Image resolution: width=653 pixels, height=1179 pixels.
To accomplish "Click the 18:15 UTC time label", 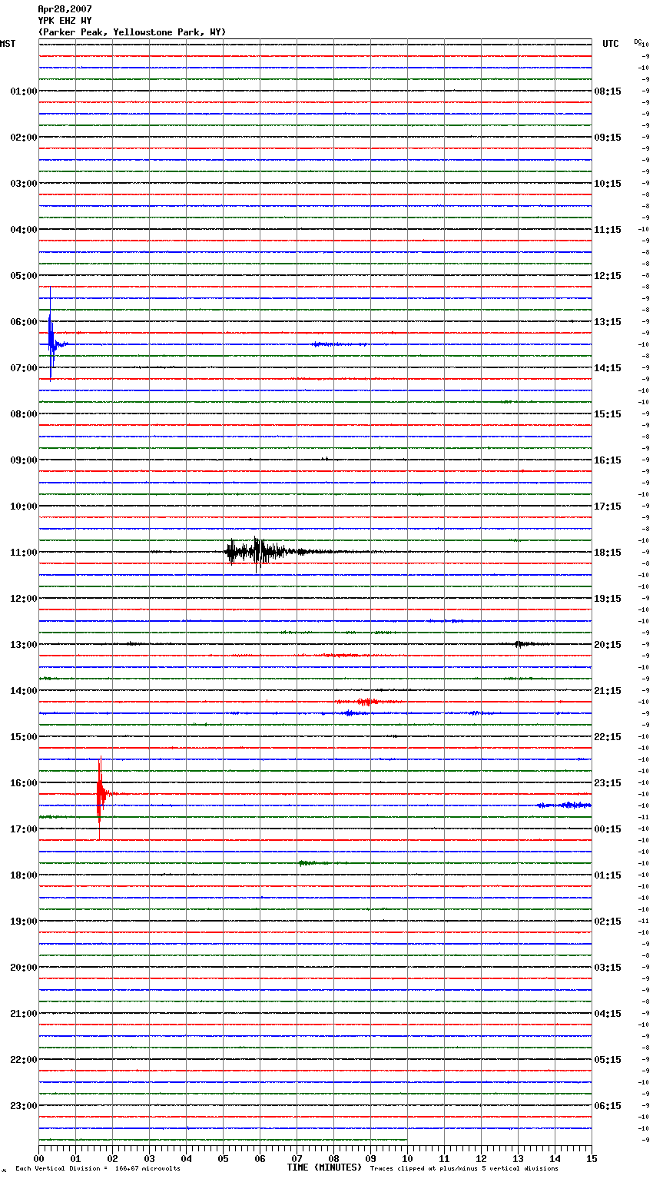I will tap(608, 553).
